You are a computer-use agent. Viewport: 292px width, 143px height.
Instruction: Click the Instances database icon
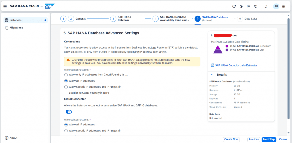tap(7, 20)
